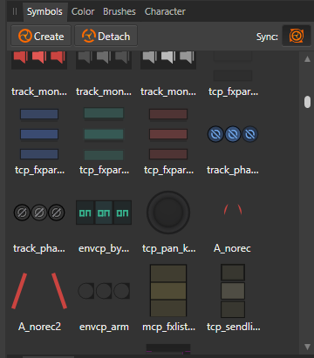Open the Brushes tab
Image resolution: width=314 pixels, height=358 pixels.
pos(119,11)
